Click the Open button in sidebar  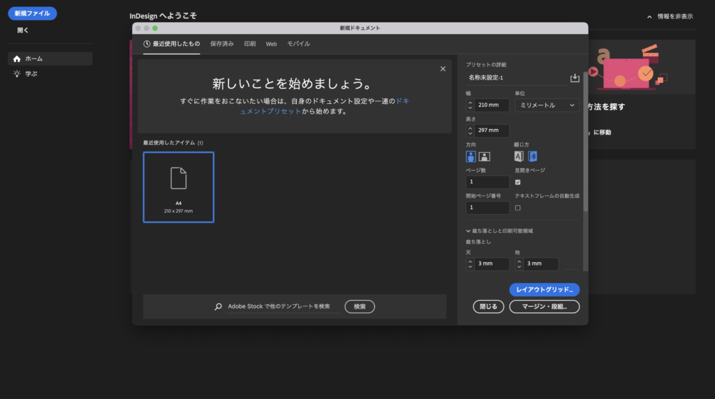pos(23,31)
